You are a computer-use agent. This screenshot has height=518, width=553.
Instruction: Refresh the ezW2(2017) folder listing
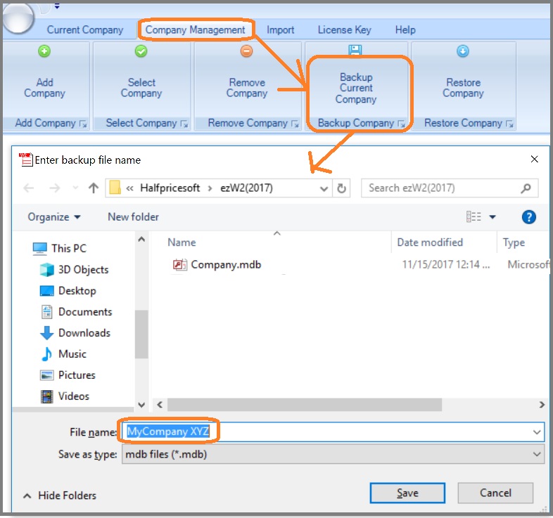pyautogui.click(x=342, y=188)
